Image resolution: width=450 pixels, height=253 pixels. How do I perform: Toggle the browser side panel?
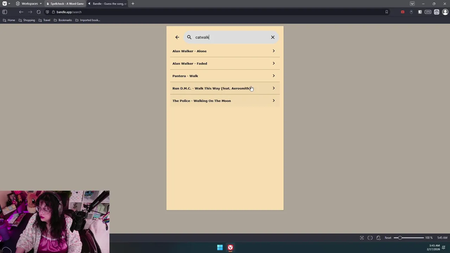5,12
